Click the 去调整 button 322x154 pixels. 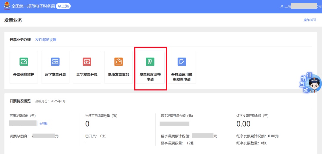coord(43,124)
